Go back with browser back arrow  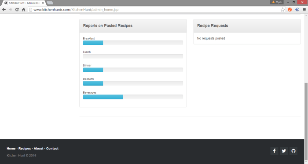4,10
